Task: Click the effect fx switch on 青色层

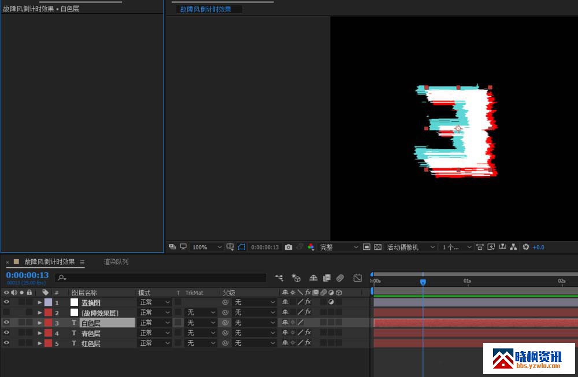Action: point(308,332)
